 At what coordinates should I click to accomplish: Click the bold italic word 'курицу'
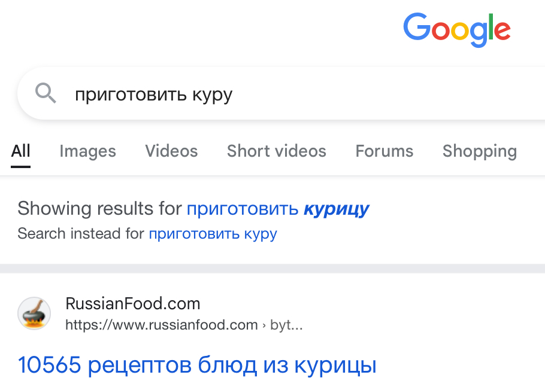[336, 209]
